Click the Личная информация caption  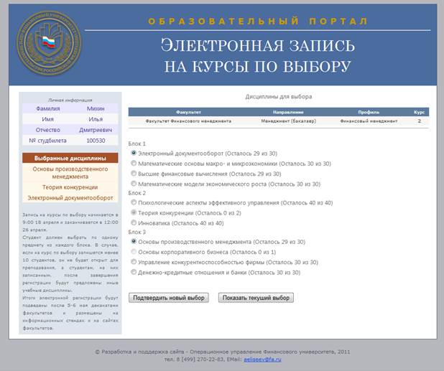[70, 100]
